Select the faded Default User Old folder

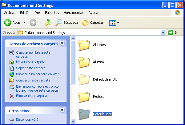click(x=84, y=79)
